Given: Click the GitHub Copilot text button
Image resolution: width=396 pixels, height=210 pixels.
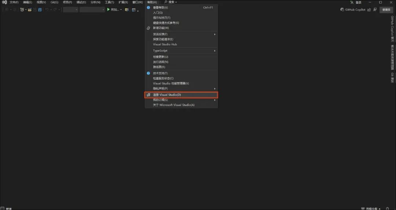Looking at the screenshot, I should [x=355, y=10].
